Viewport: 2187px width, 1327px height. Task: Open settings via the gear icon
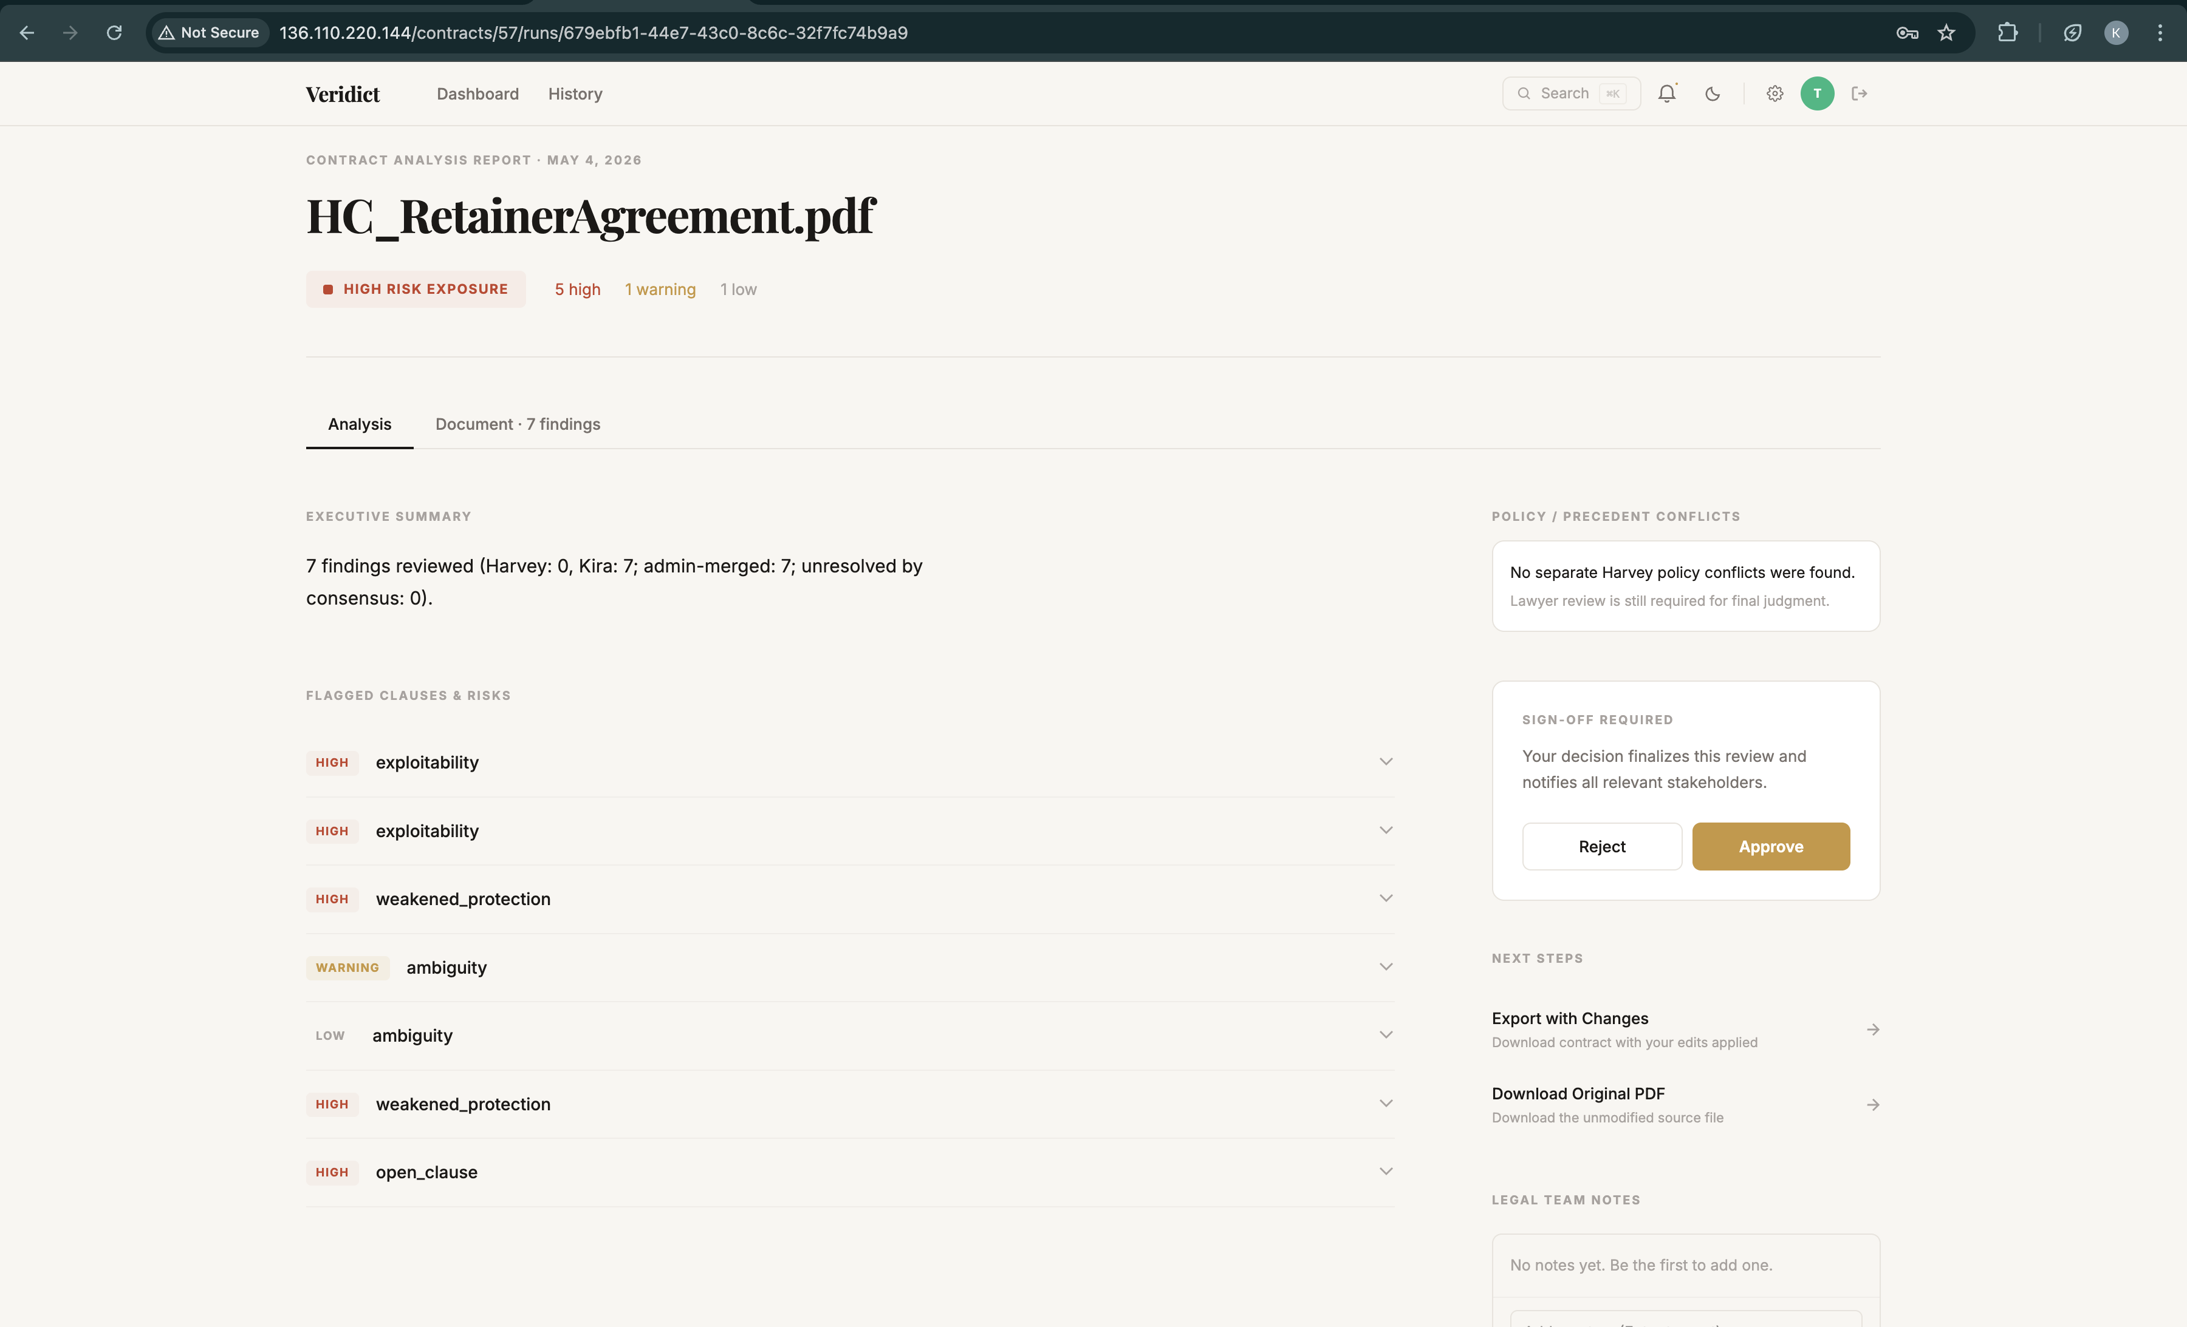point(1775,93)
